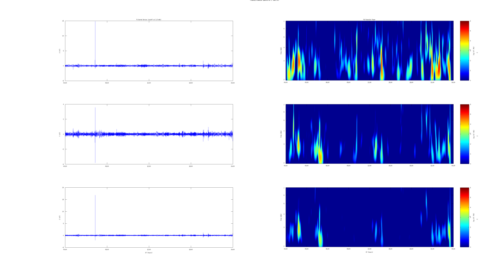Select the Z (nT) filtered series plot
The image size is (501, 278).
pyautogui.click(x=149, y=217)
